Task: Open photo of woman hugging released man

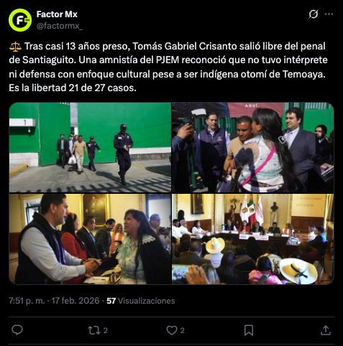Action: [253, 148]
